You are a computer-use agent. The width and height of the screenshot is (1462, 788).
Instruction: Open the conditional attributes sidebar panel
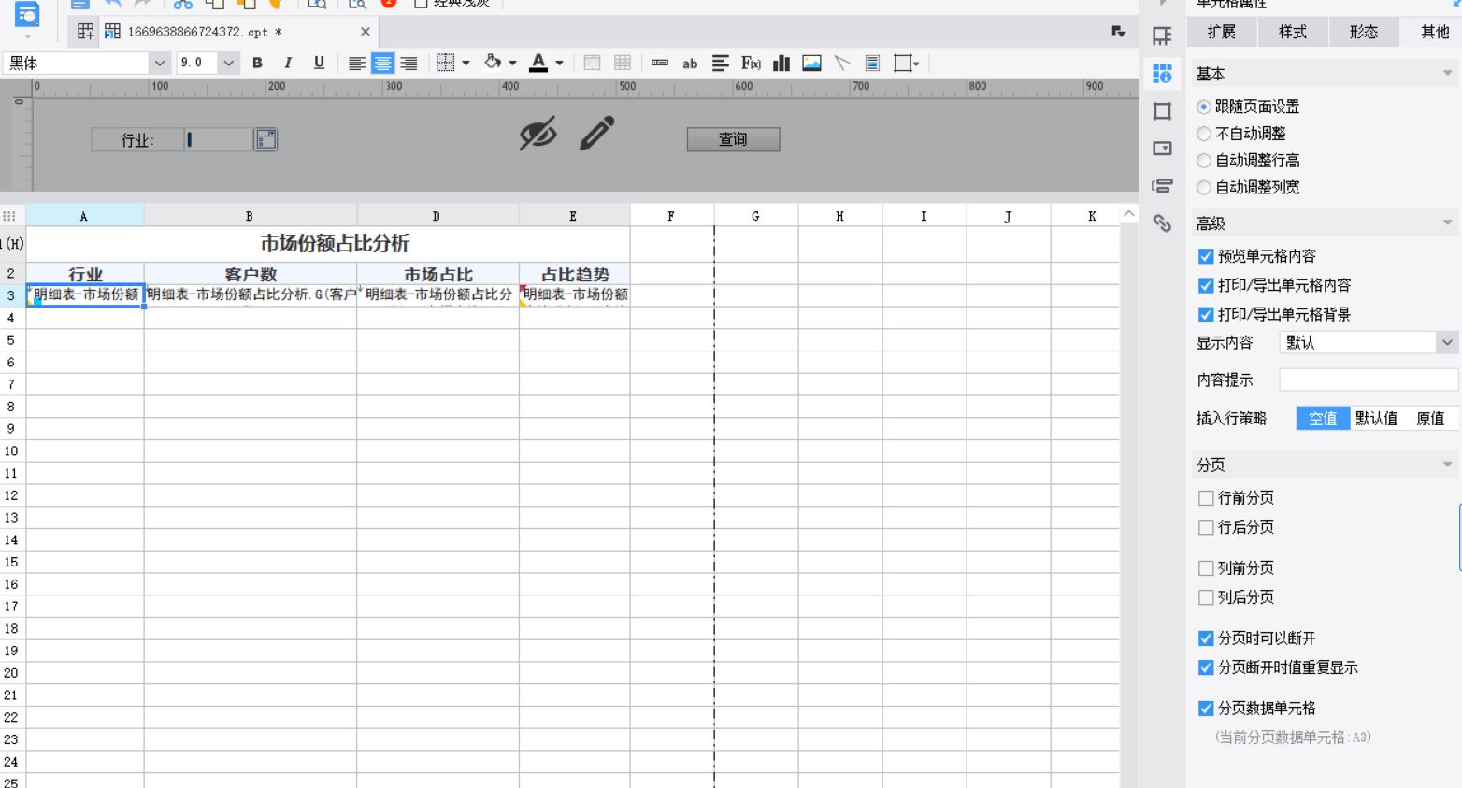pos(1162,186)
